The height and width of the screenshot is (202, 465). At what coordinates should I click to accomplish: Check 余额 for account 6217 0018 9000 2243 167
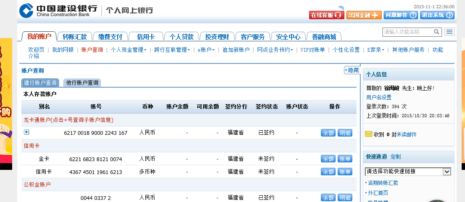point(328,133)
